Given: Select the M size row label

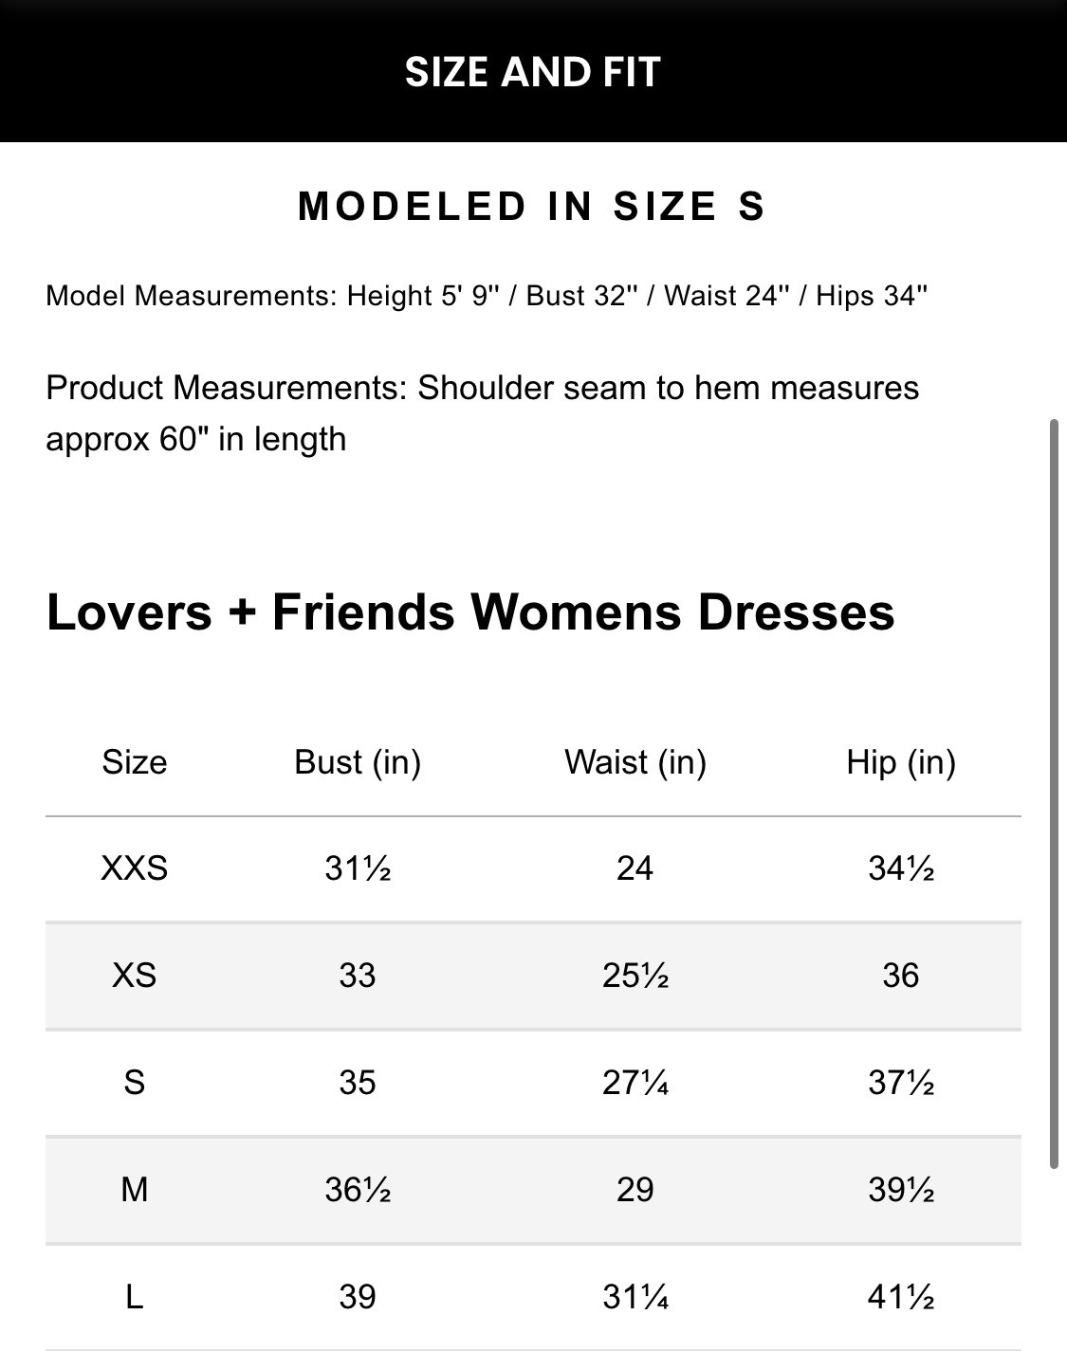Looking at the screenshot, I should click(135, 1189).
